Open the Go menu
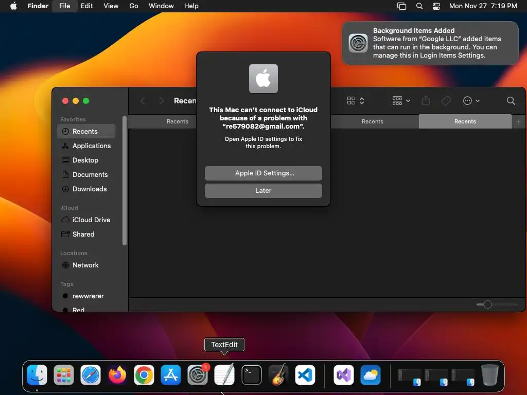The height and width of the screenshot is (395, 527). click(133, 6)
